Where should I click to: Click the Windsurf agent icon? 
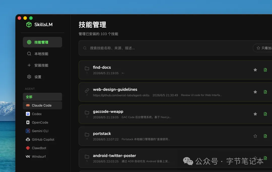[x=28, y=156]
